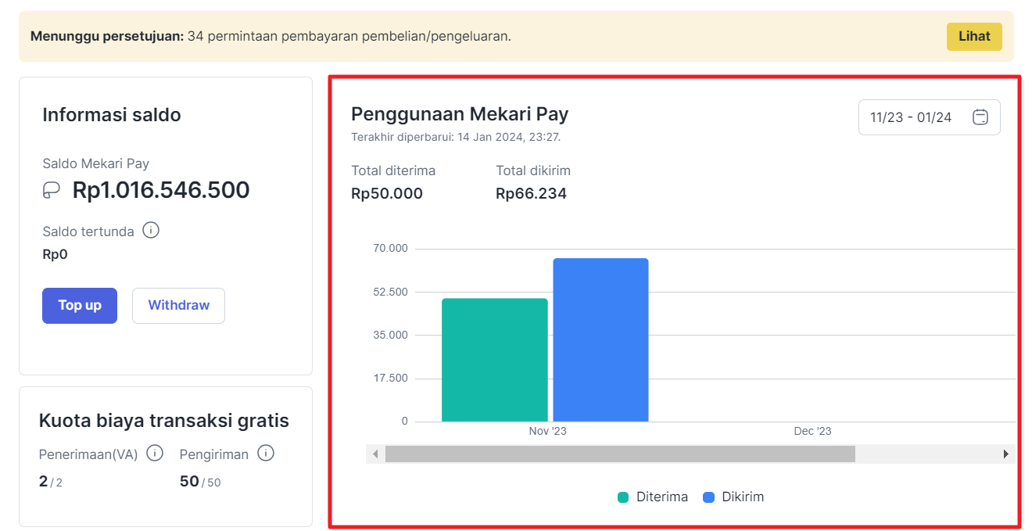Click the Withdraw button
The height and width of the screenshot is (531, 1032).
click(x=178, y=306)
